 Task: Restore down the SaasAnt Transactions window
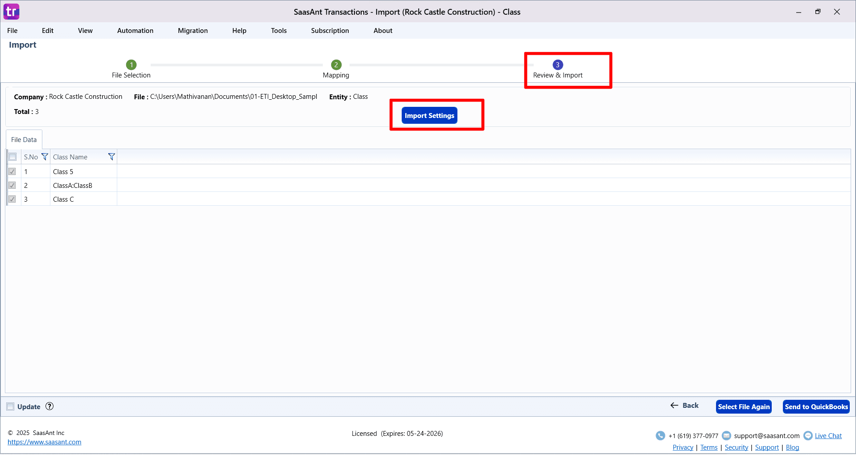click(x=818, y=12)
